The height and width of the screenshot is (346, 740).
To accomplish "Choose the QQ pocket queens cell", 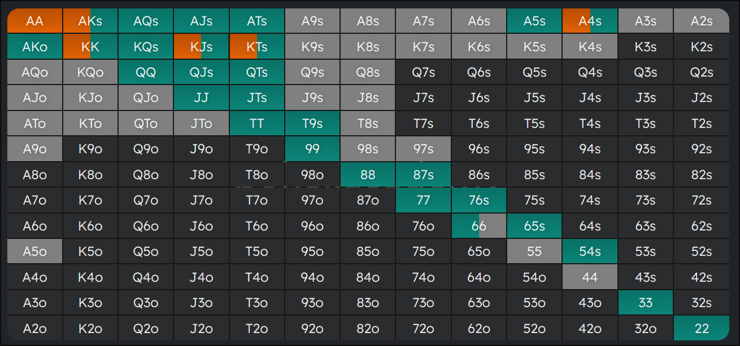I will (x=146, y=72).
